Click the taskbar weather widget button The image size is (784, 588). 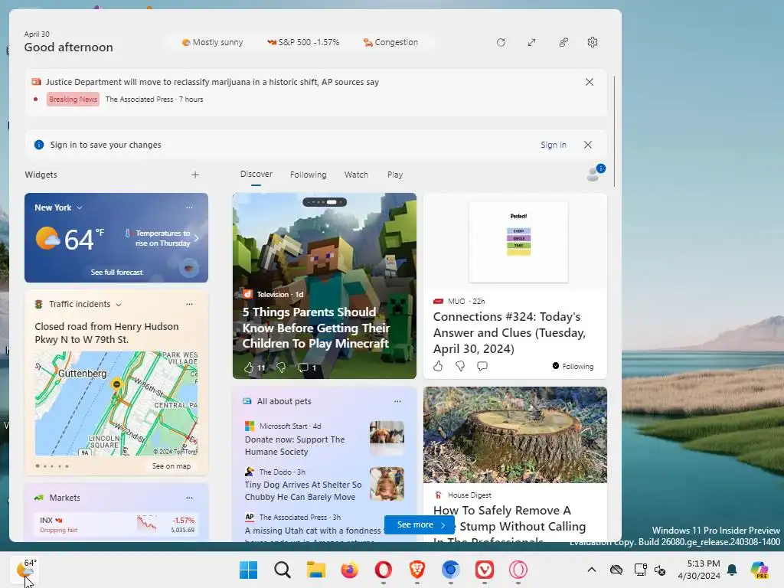click(25, 570)
